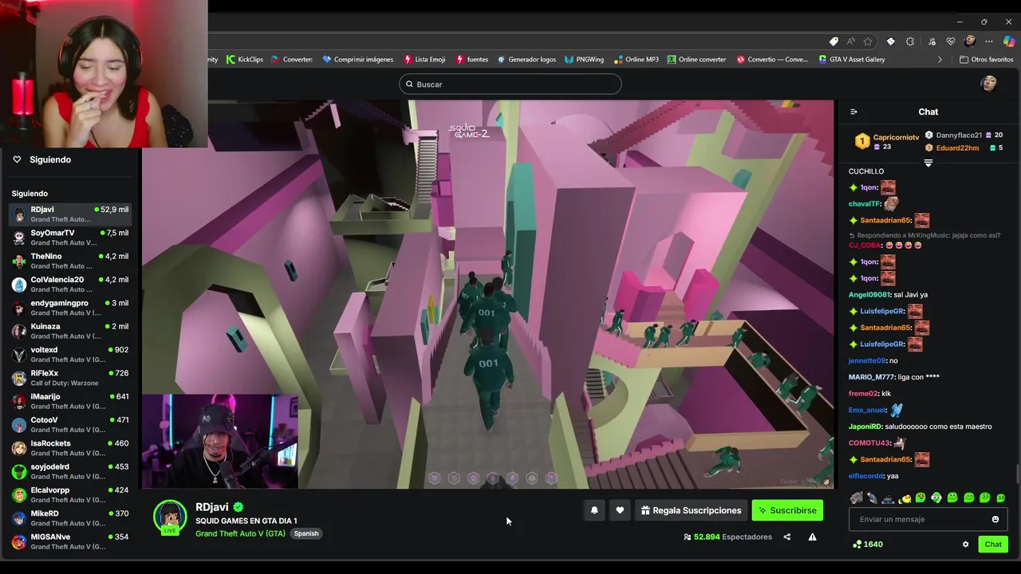1021x574 pixels.
Task: Open Comprimir imágenes bookmark
Action: pos(357,59)
